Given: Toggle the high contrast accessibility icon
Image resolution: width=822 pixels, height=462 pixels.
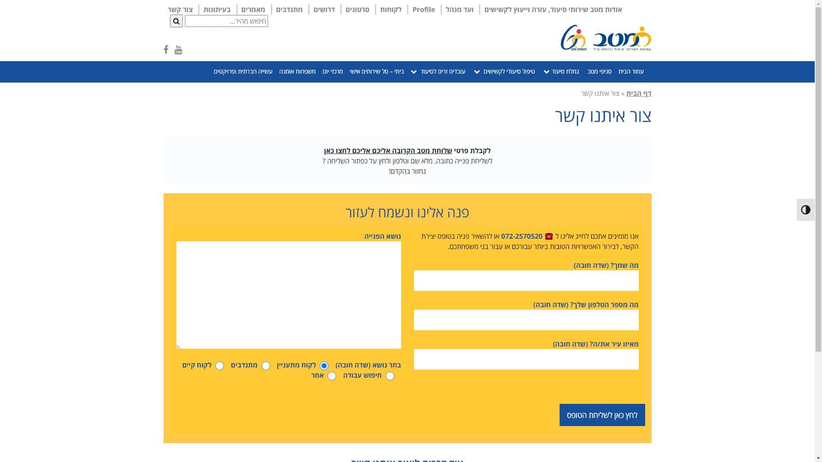Looking at the screenshot, I should pos(805,210).
